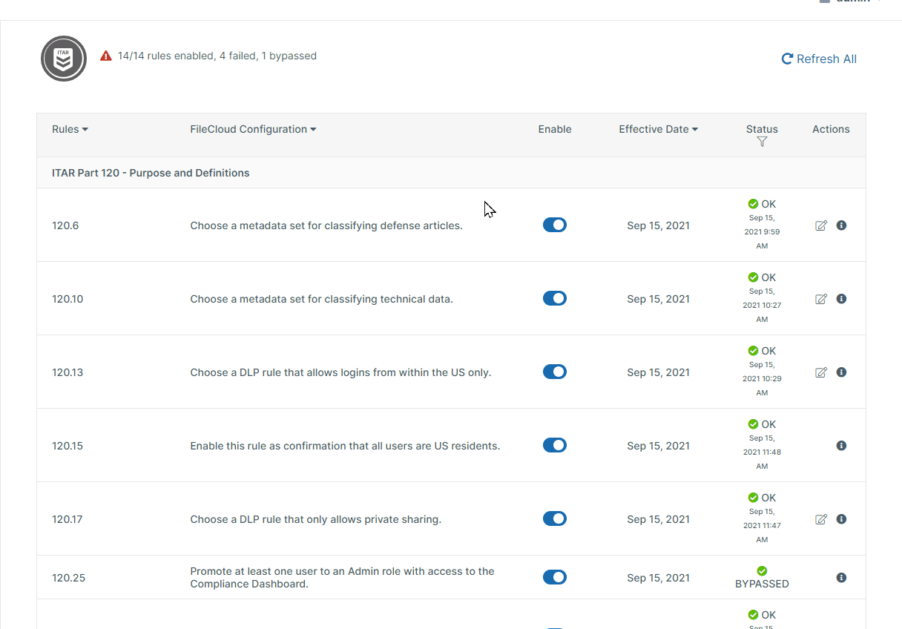Open FileCloud Configuration column dropdown

tap(253, 129)
